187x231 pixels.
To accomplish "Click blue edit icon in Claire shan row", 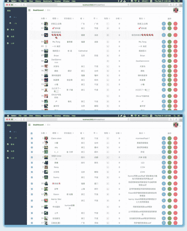I will click(x=164, y=138).
